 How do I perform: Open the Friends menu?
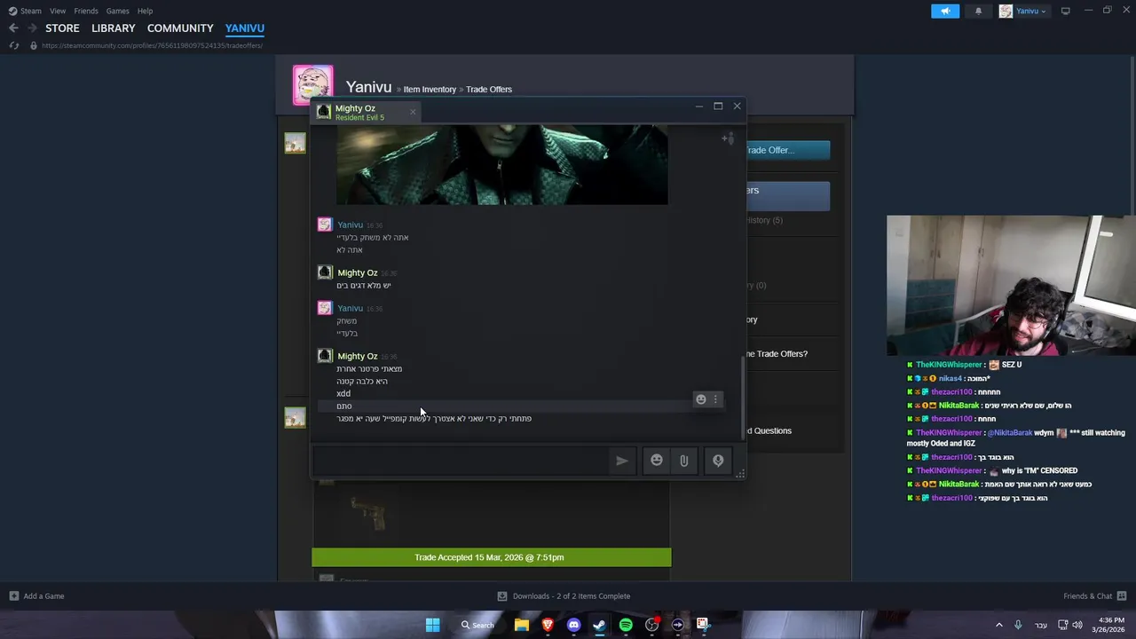click(x=86, y=11)
